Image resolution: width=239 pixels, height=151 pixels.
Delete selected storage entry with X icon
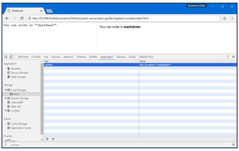click(53, 139)
